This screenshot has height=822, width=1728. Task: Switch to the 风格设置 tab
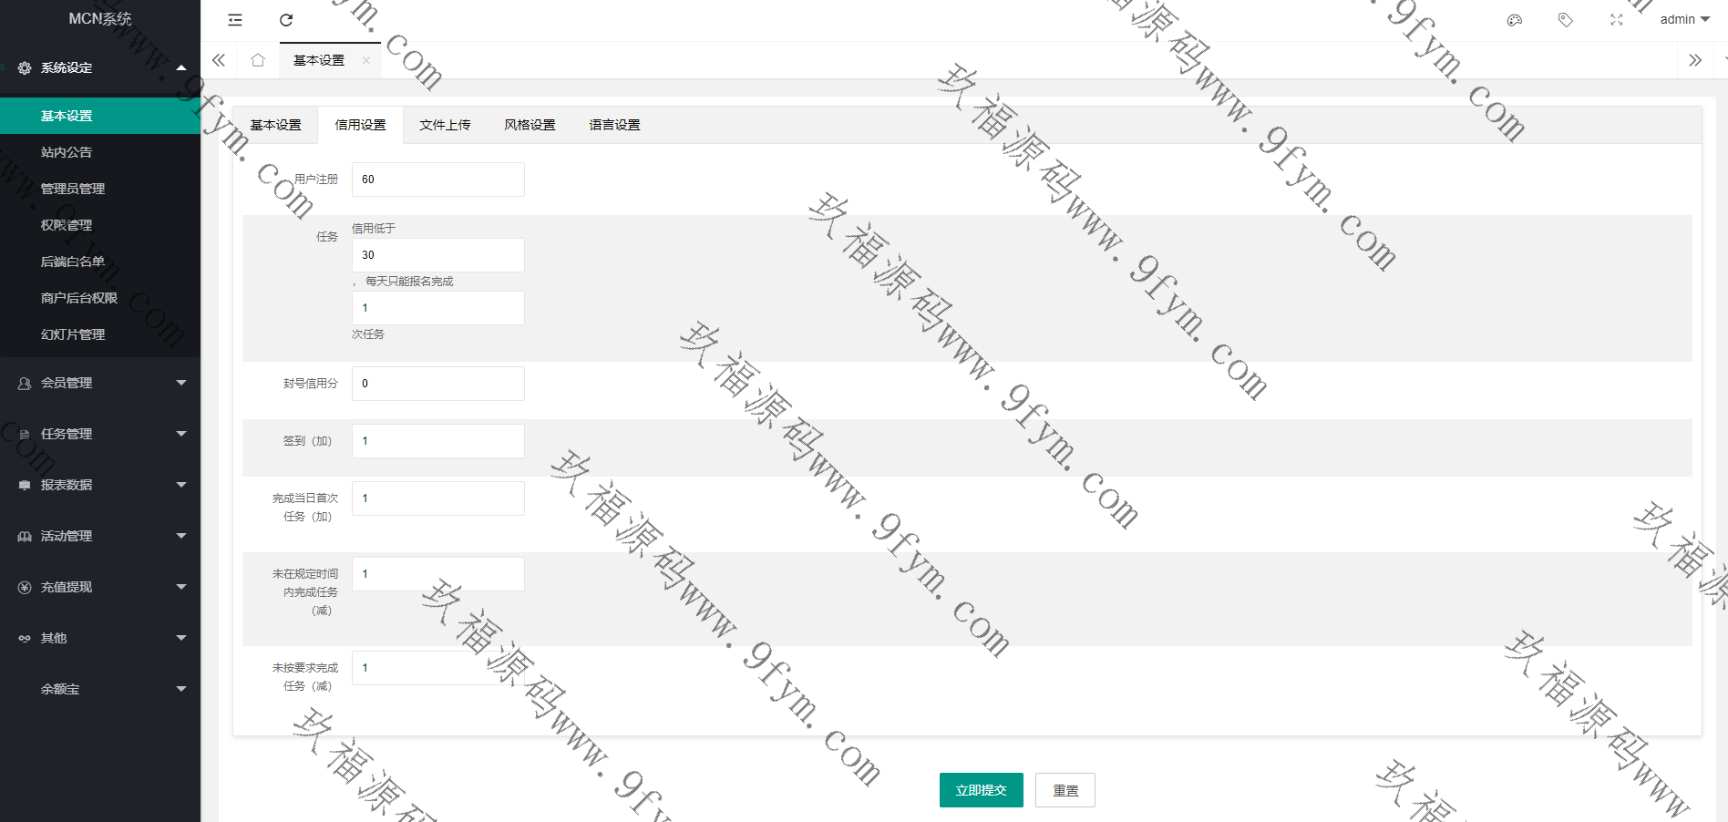pyautogui.click(x=530, y=125)
